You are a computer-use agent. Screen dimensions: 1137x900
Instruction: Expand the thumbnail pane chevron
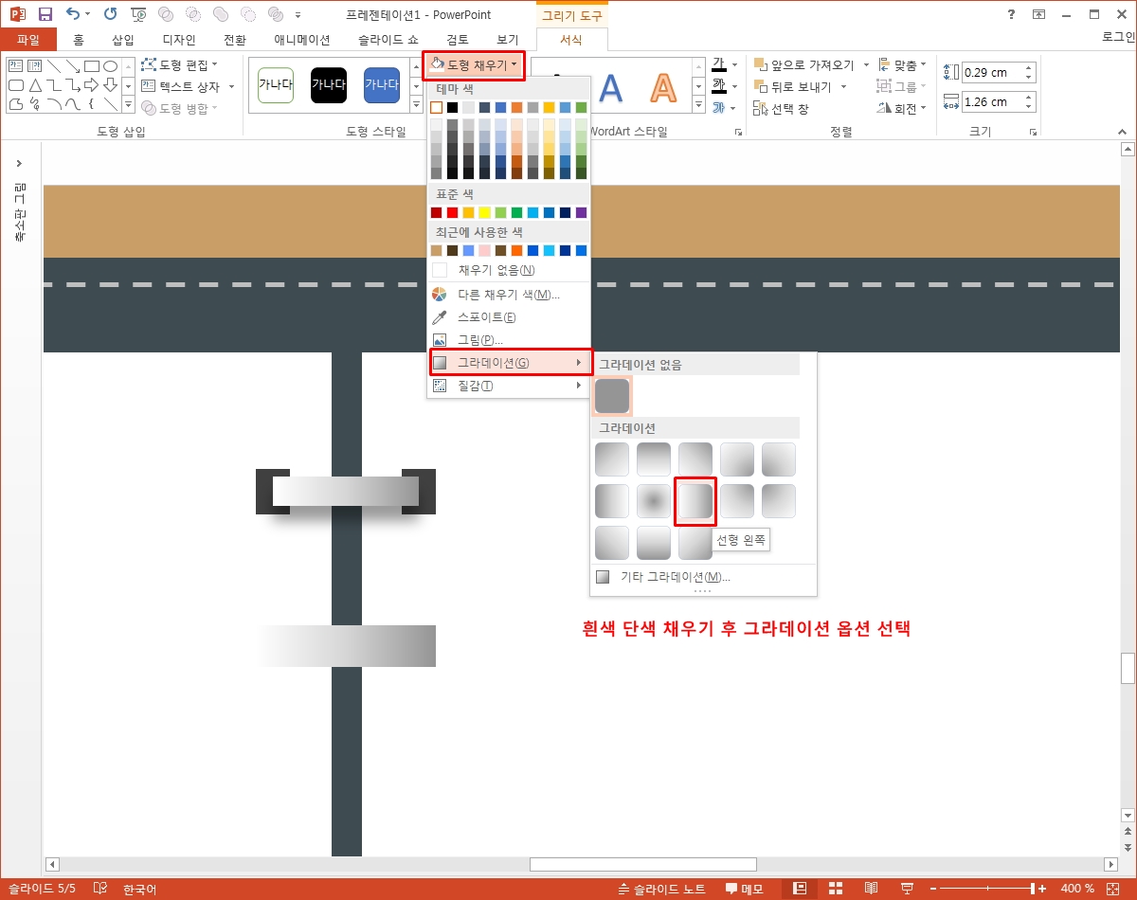[x=19, y=164]
